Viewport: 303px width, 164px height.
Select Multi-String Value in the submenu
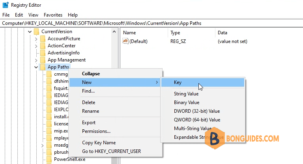tap(203, 129)
